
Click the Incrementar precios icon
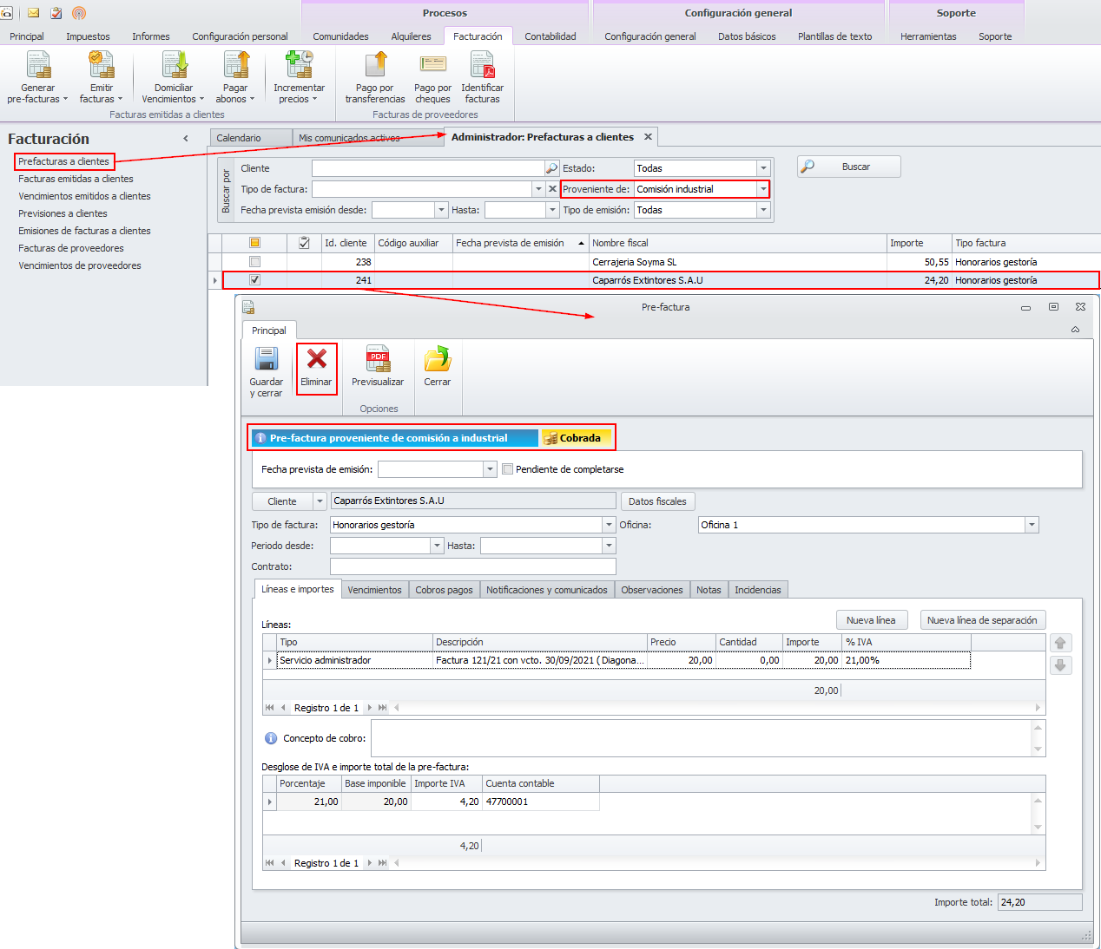point(299,67)
